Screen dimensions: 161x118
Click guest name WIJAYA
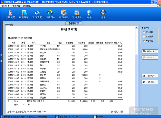43,88
